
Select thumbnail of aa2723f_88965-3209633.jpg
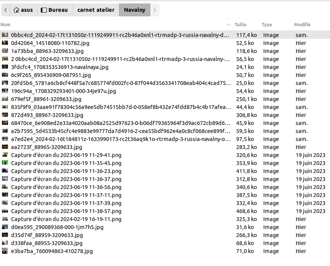5,147
